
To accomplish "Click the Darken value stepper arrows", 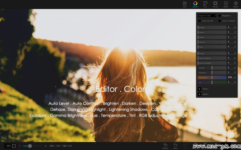I will [x=235, y=32].
